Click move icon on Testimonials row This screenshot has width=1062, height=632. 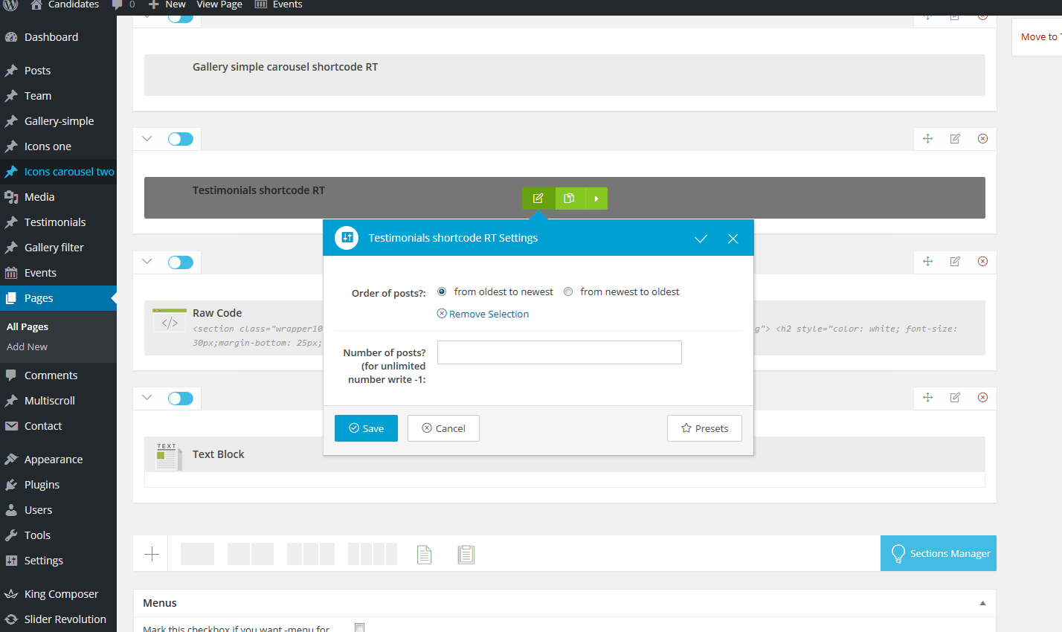pyautogui.click(x=927, y=139)
